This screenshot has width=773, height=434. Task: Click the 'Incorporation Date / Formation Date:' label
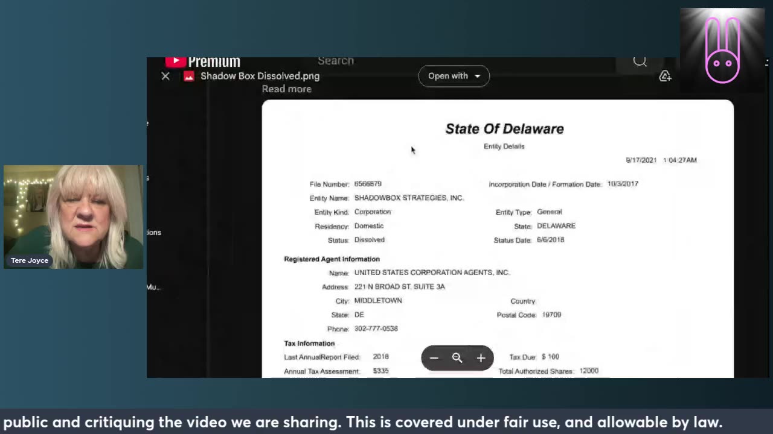pyautogui.click(x=545, y=184)
